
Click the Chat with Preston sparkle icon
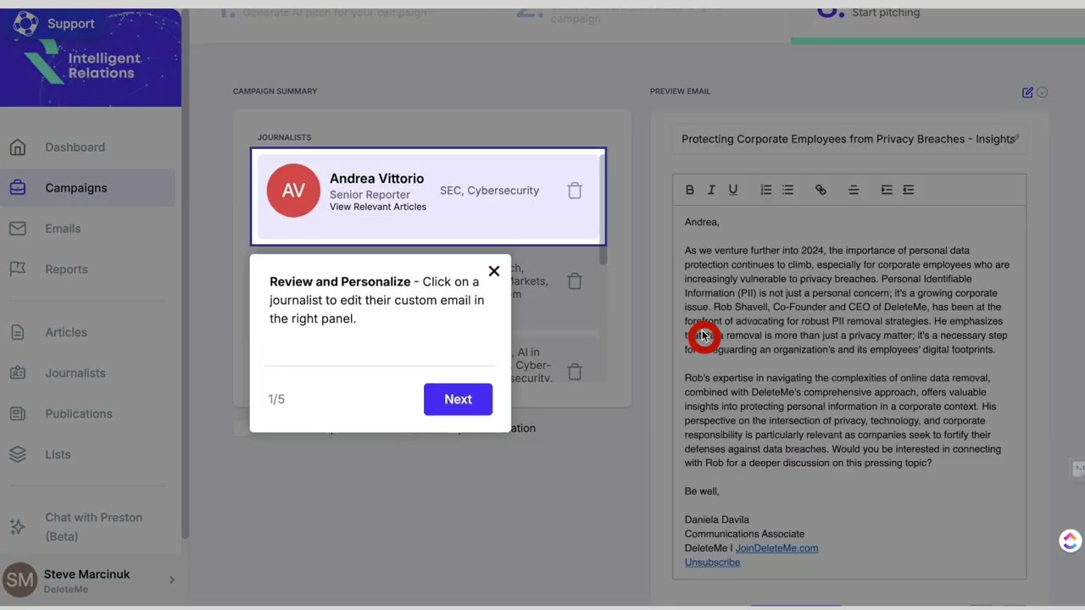[x=18, y=527]
